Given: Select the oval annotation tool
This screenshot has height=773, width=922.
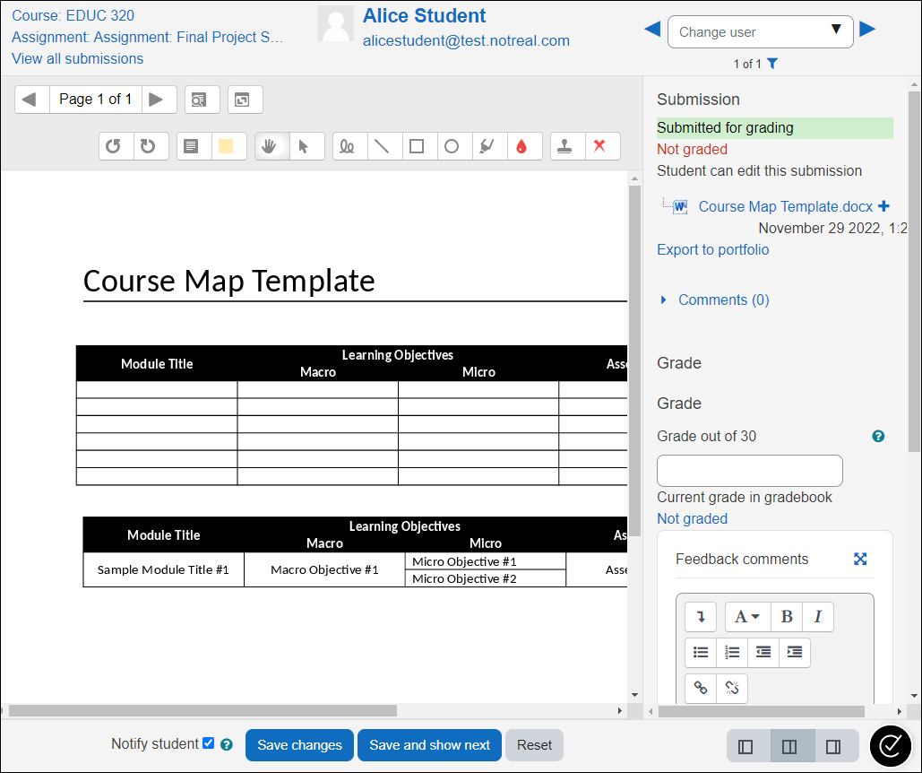Looking at the screenshot, I should 452,145.
